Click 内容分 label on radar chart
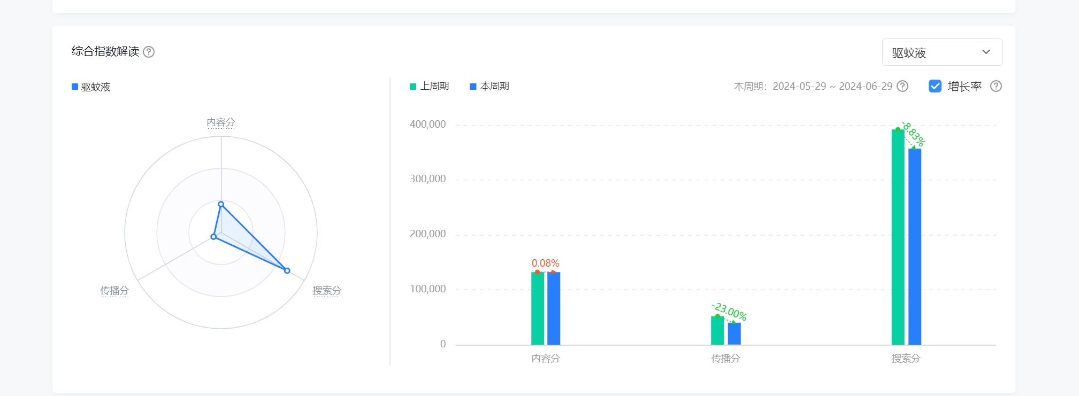 pyautogui.click(x=221, y=122)
